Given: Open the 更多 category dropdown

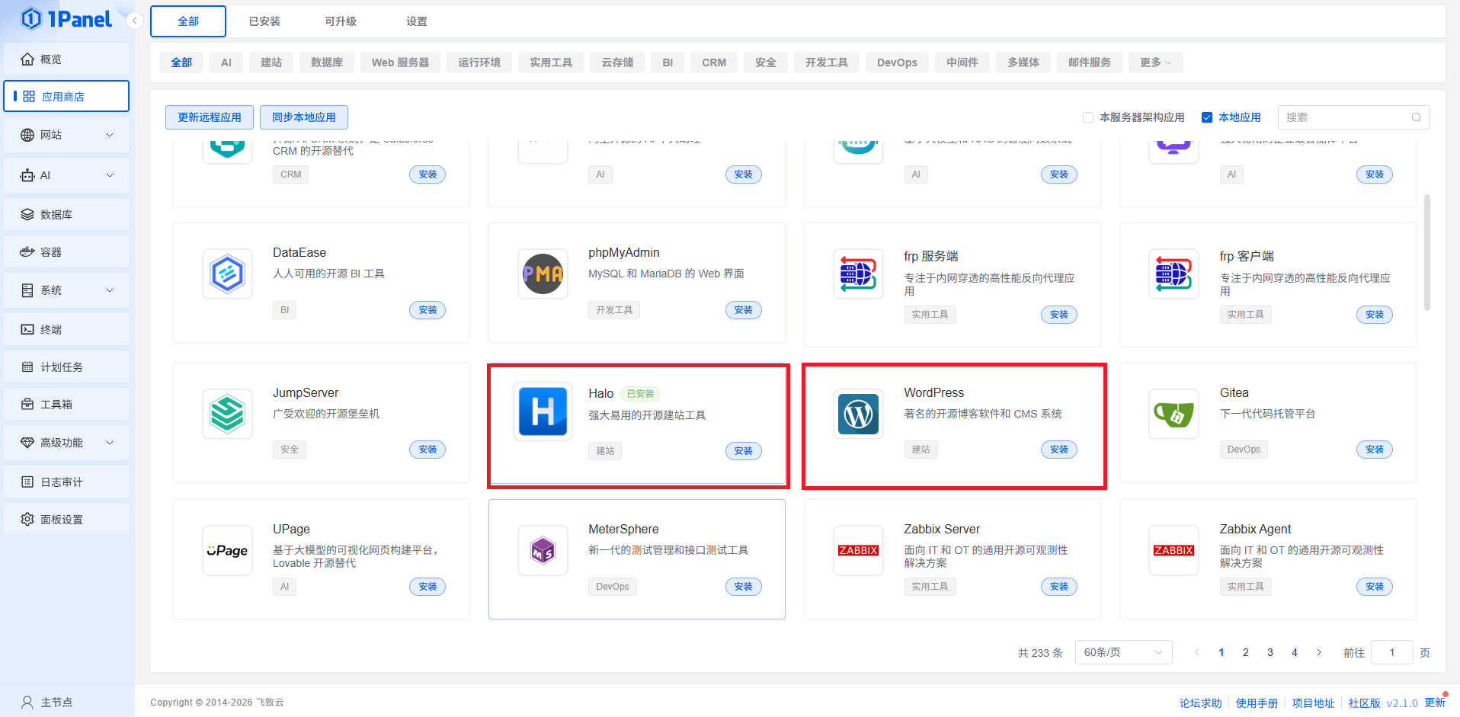Looking at the screenshot, I should (1155, 62).
